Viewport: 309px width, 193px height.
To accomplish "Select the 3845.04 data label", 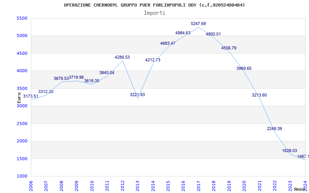I will [x=107, y=73].
